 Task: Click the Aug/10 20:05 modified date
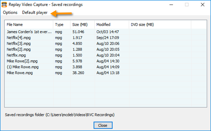coord(108,49)
